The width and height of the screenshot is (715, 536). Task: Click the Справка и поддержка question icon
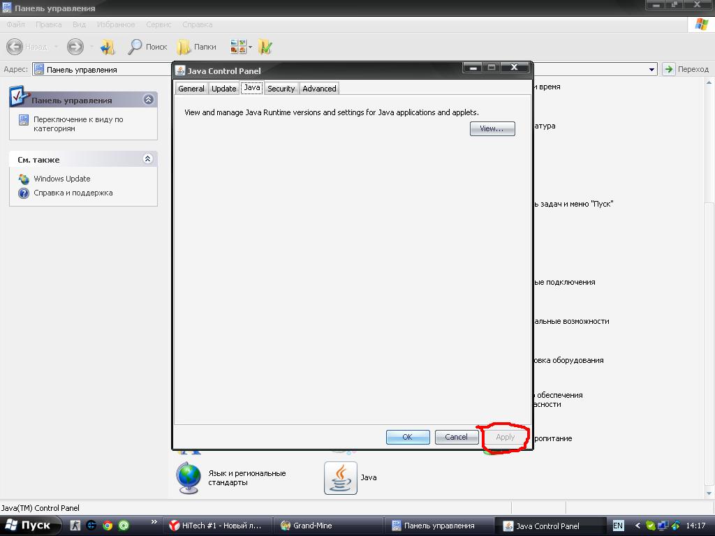click(x=24, y=193)
